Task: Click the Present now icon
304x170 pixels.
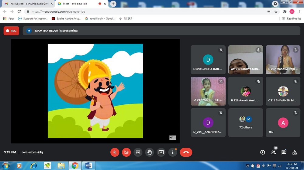Action: tap(161, 152)
